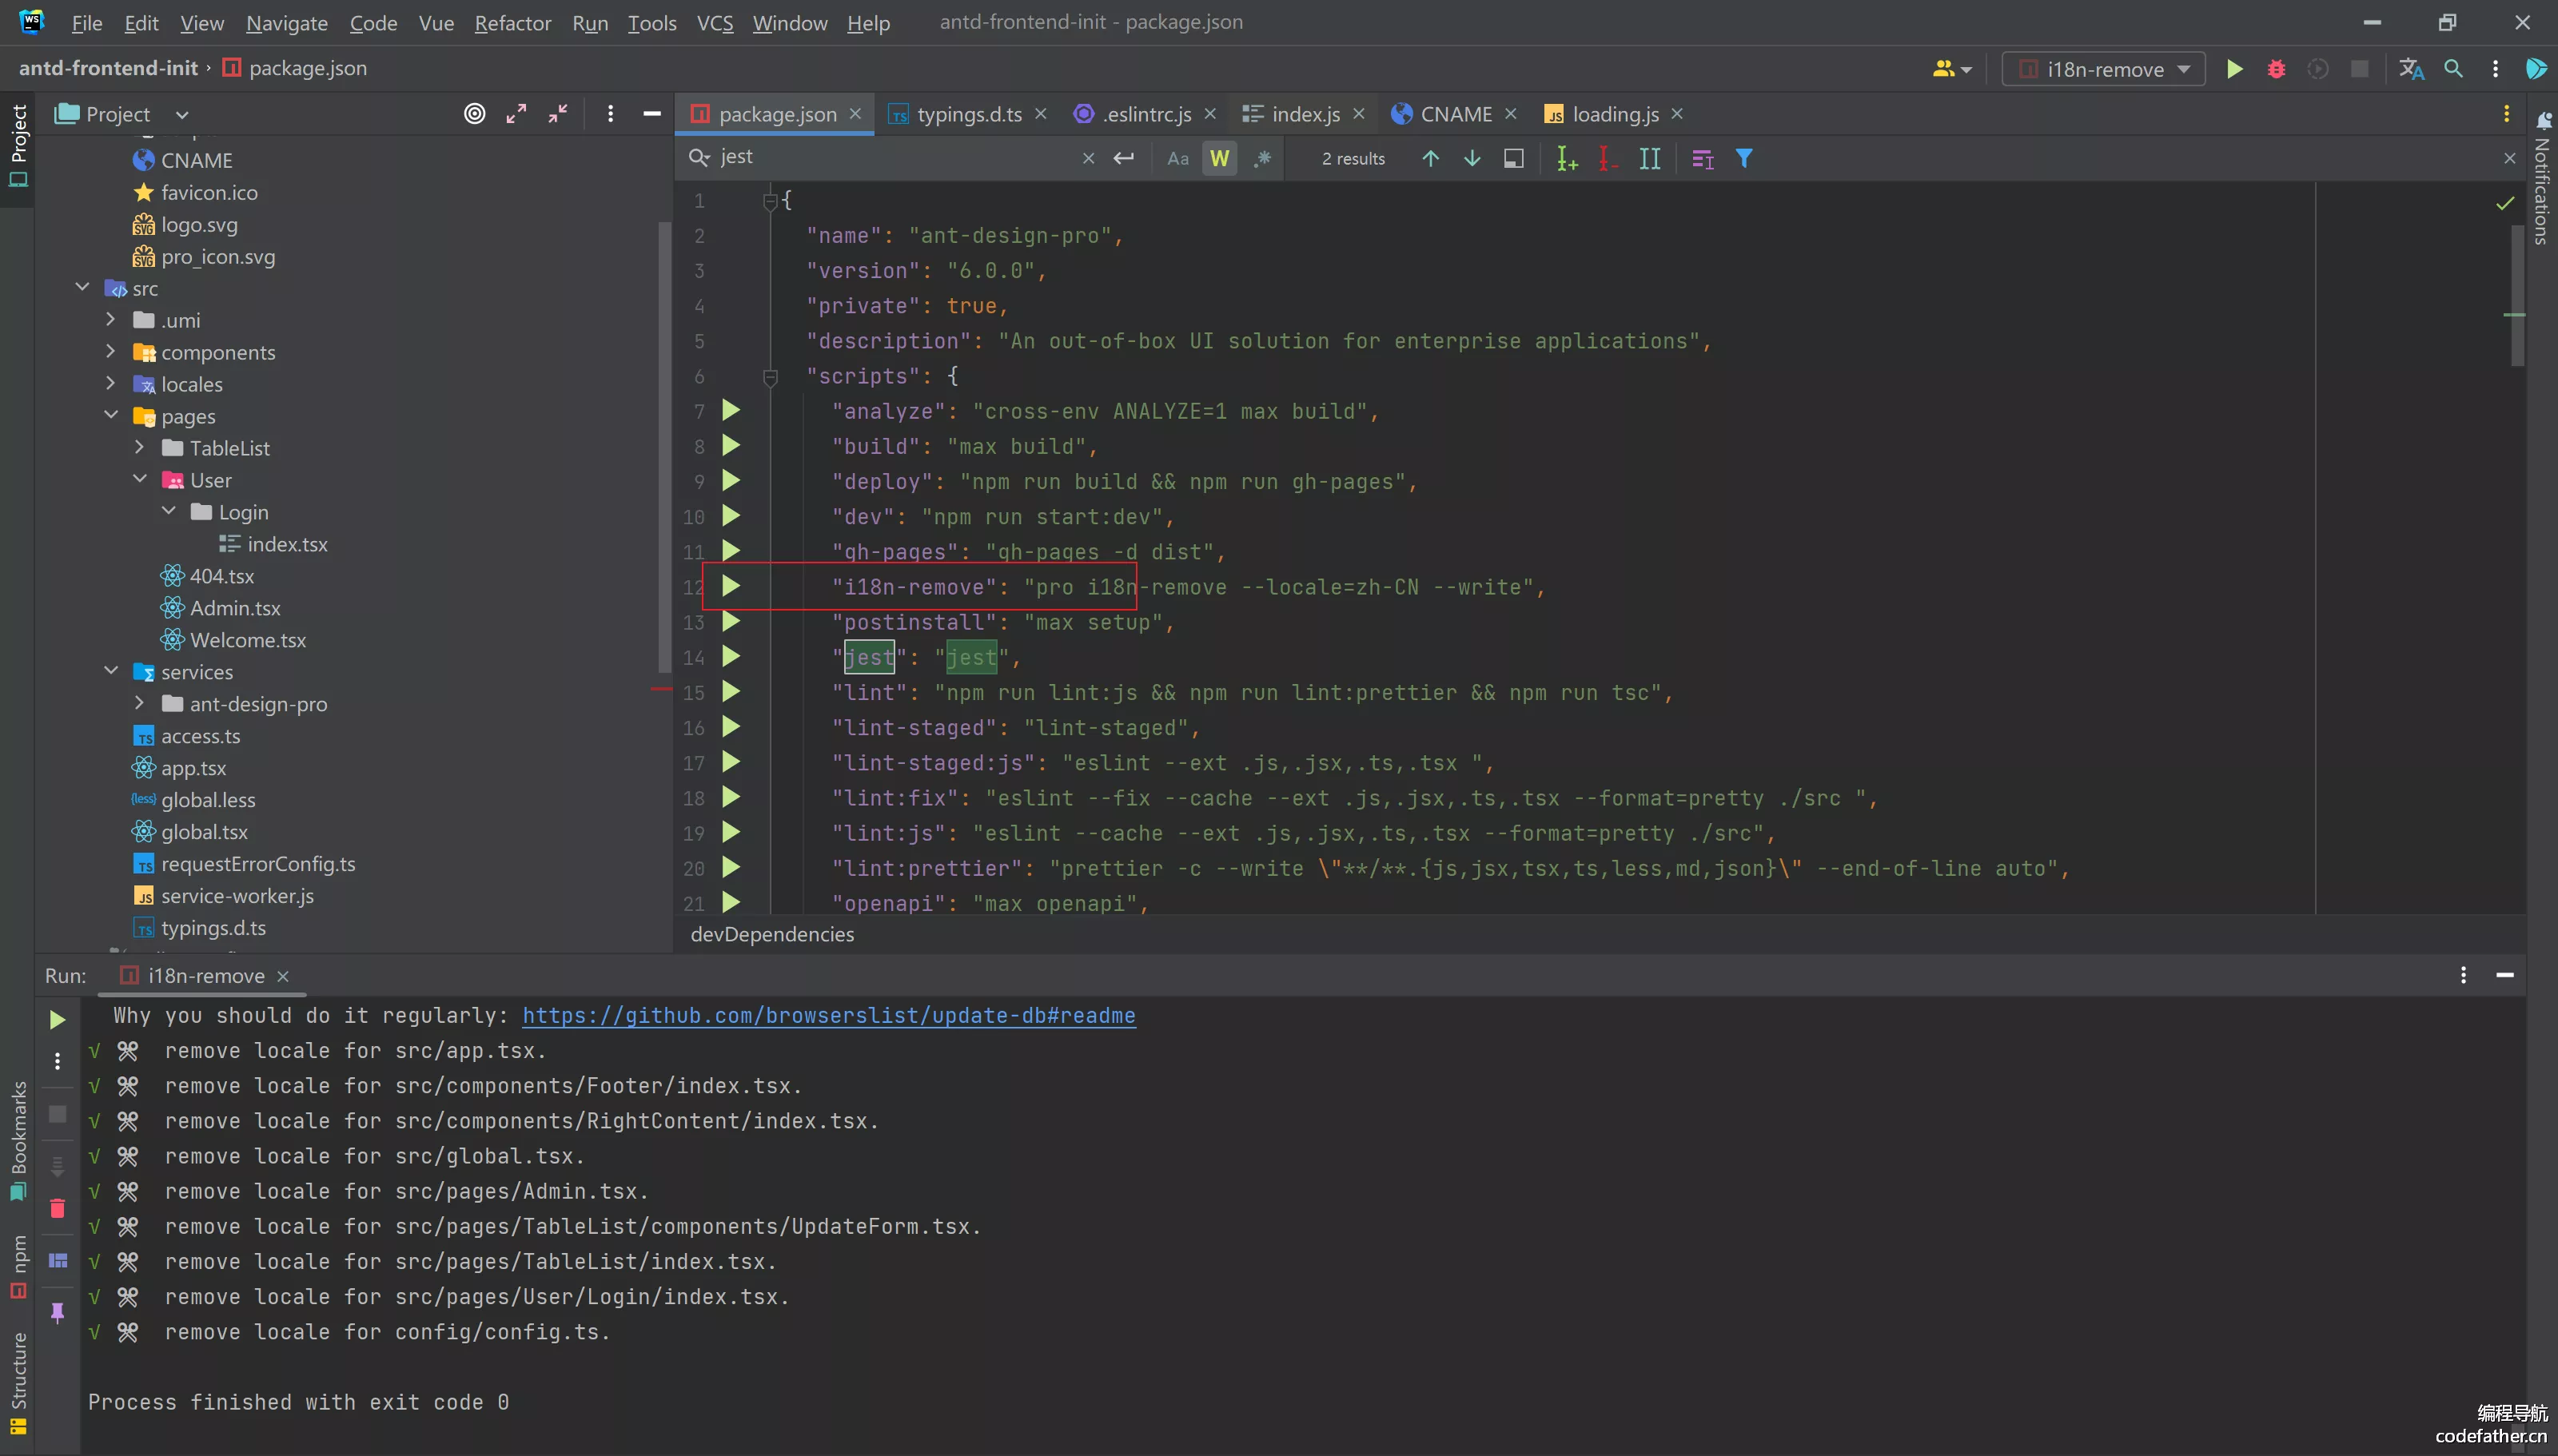
Task: Open search results in Find window
Action: tap(1703, 158)
